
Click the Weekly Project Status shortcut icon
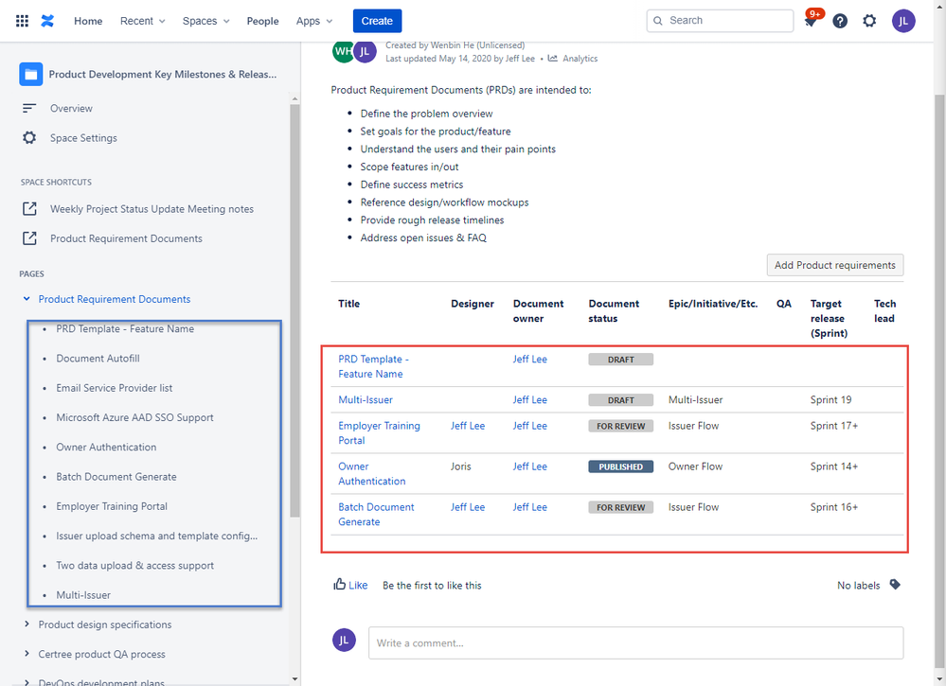point(29,209)
